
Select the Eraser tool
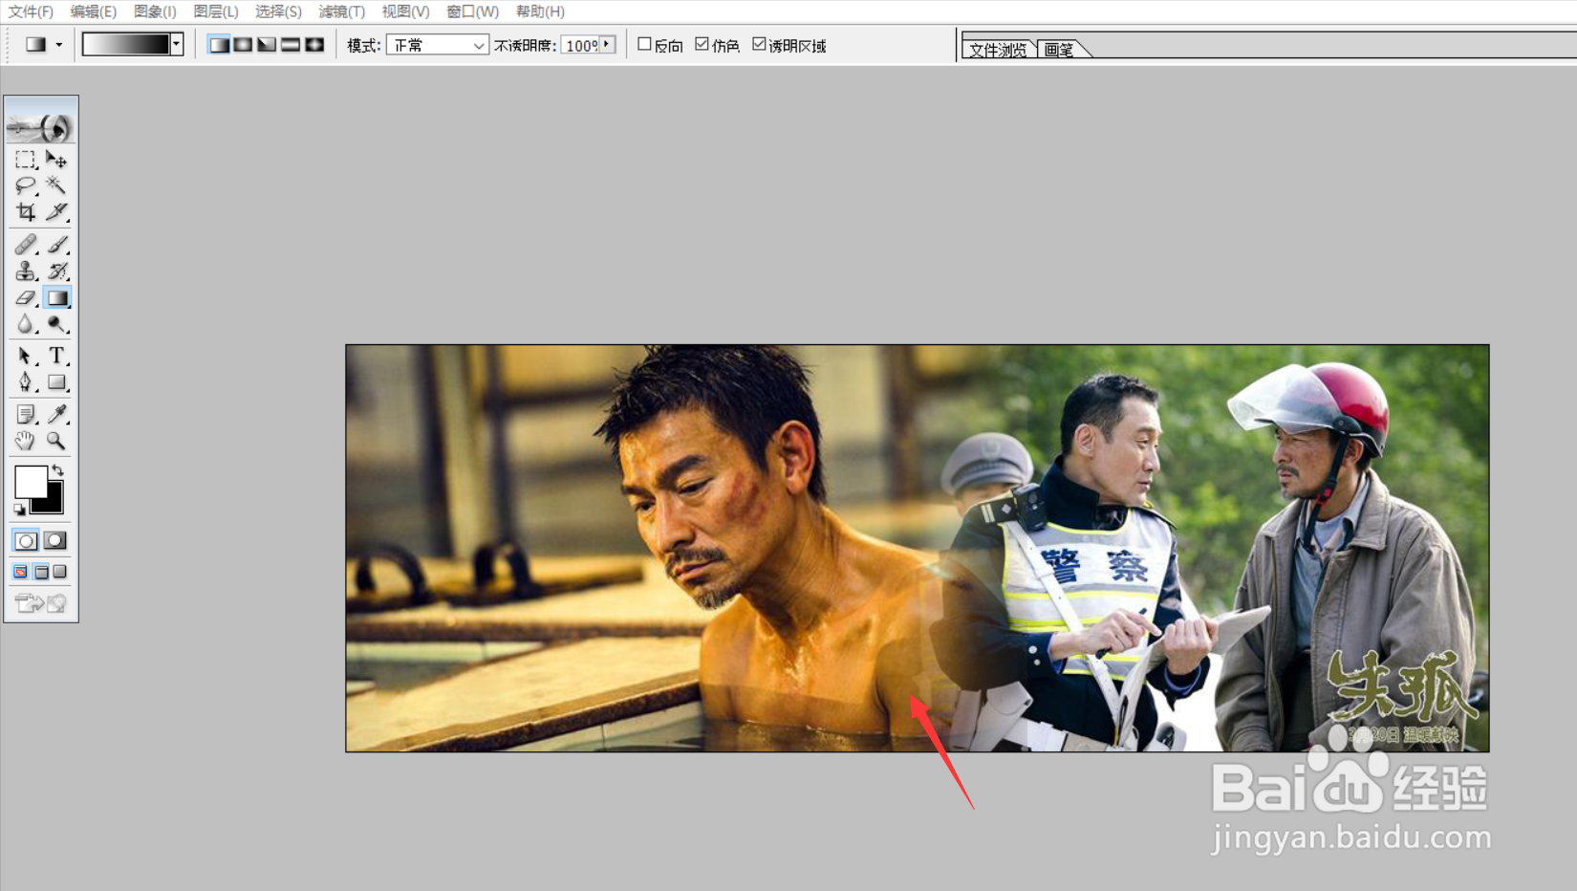point(26,298)
